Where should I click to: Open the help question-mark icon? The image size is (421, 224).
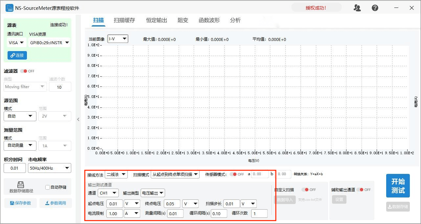375,8
